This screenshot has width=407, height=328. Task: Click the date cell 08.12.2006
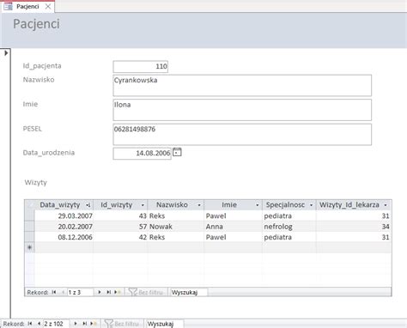pyautogui.click(x=64, y=237)
